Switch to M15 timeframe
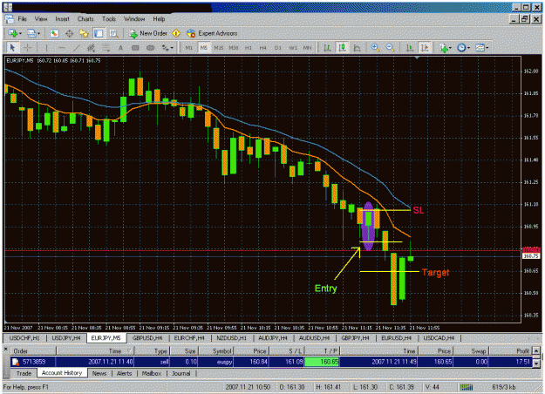The width and height of the screenshot is (545, 394). pyautogui.click(x=219, y=48)
